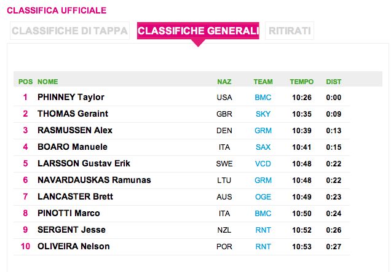Select BOARO Manuele in the standings
391x272 pixels.
72,147
